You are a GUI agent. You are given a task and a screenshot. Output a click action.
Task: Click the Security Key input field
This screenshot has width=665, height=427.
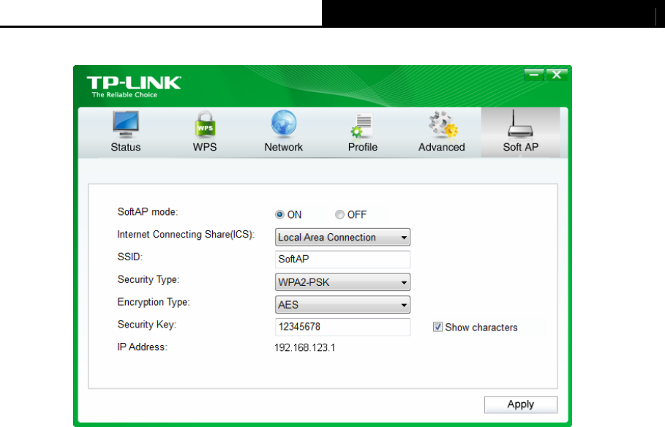(342, 327)
